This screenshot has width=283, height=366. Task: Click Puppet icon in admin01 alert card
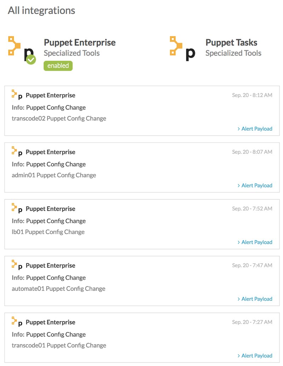tap(17, 151)
